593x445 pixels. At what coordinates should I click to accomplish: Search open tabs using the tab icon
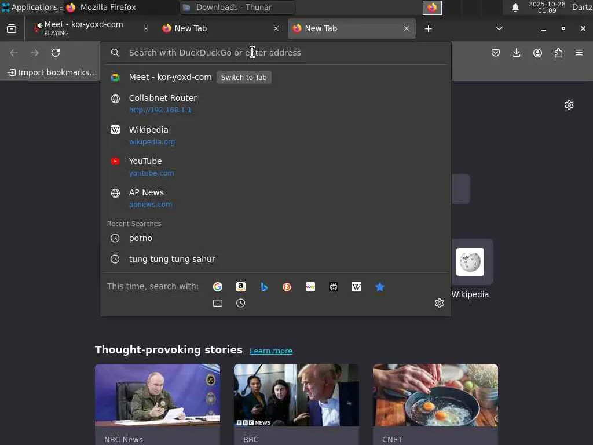coord(218,303)
